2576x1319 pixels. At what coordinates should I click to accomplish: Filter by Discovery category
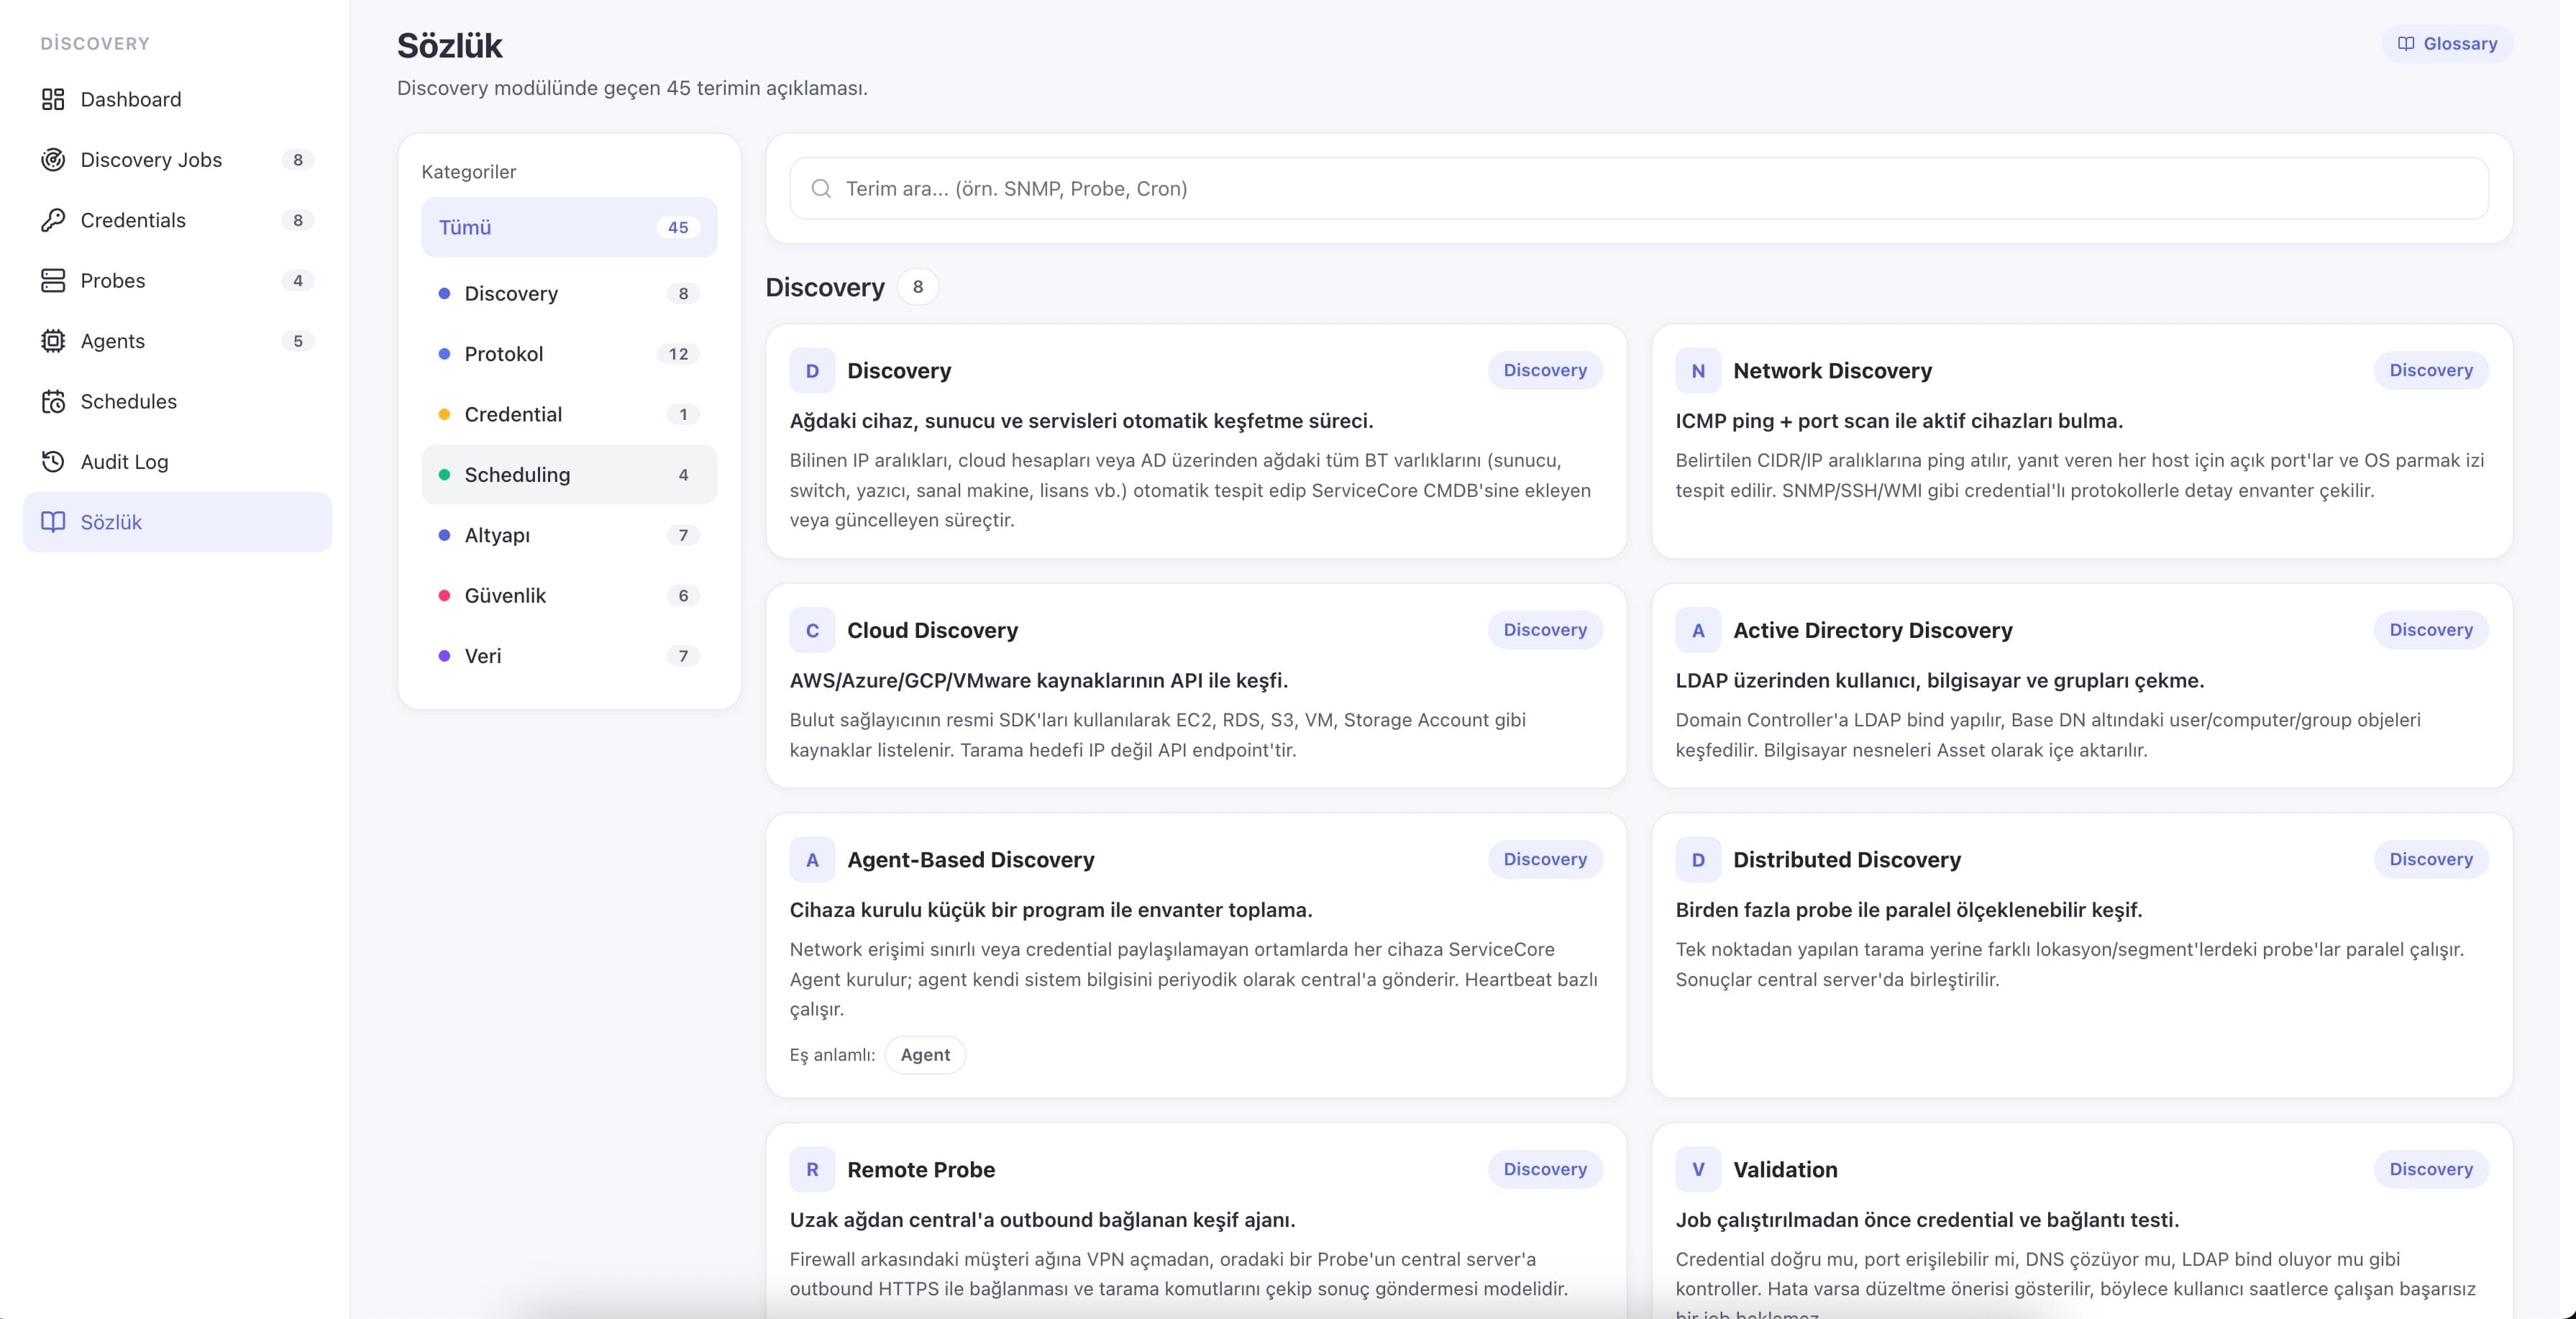tap(569, 293)
